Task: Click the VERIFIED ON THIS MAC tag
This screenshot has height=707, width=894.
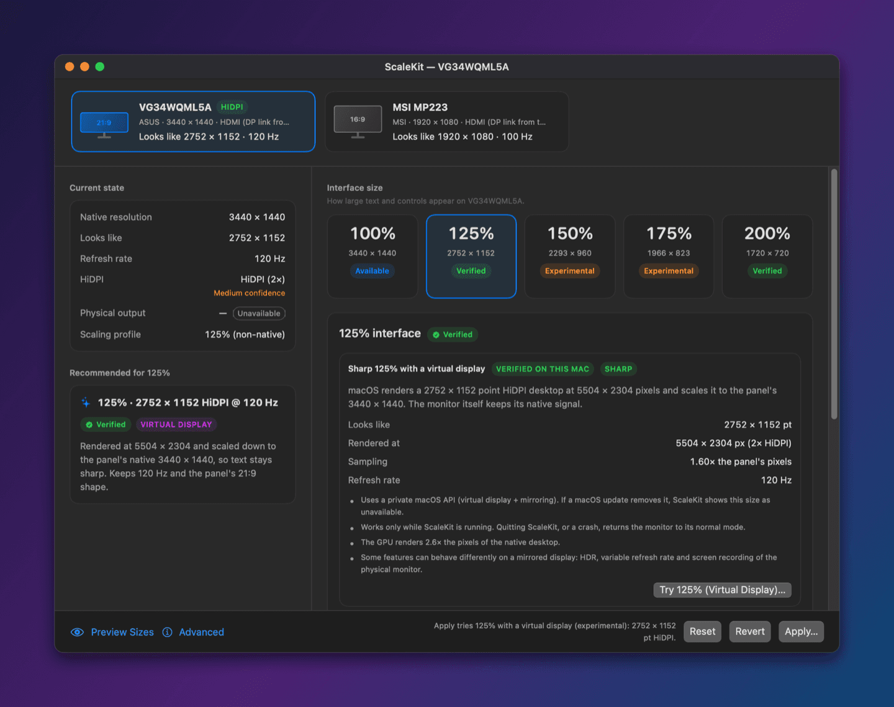Action: click(x=543, y=369)
